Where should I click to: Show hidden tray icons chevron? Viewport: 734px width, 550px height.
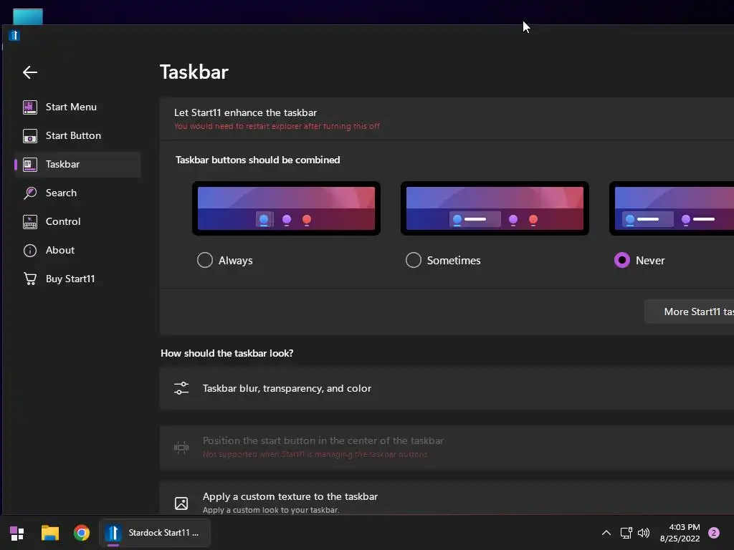(606, 533)
